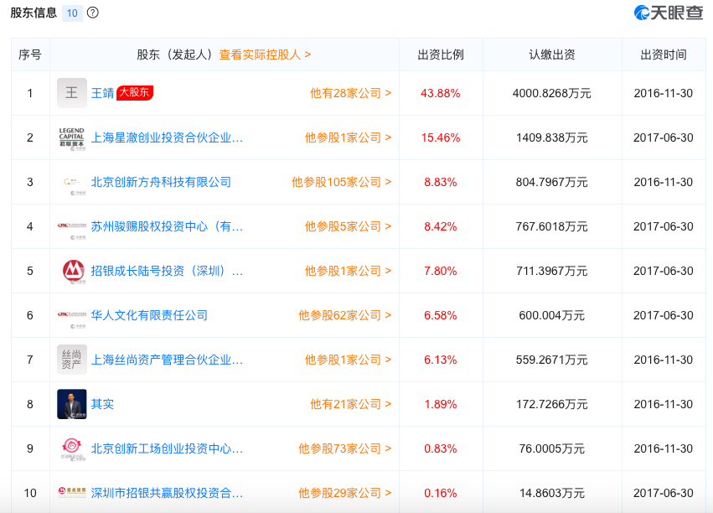Click the 出资比例 column header

coord(441,55)
